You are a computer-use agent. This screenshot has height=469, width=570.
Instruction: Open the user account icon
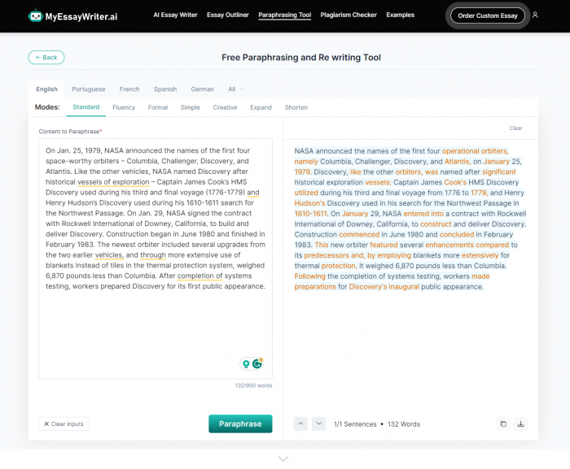(535, 15)
